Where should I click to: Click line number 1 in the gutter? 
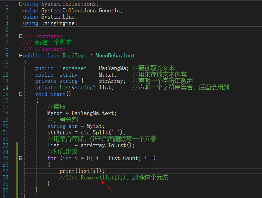pyautogui.click(x=7, y=4)
